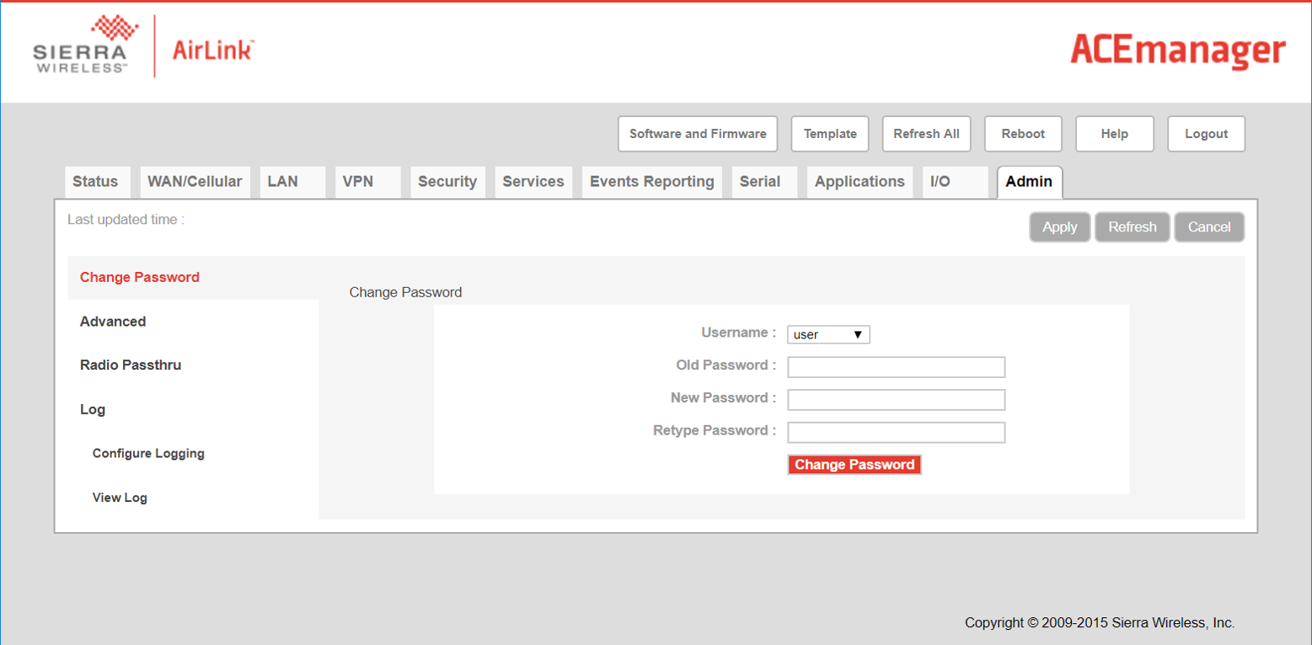1312x645 pixels.
Task: Click the Software and Firmware button
Action: click(698, 134)
